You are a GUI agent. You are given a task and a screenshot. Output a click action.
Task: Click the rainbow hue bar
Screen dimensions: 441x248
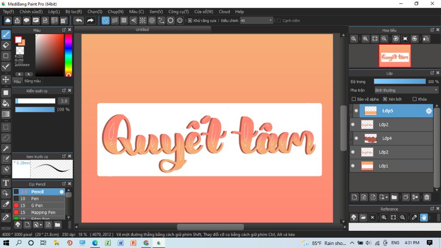pyautogui.click(x=68, y=55)
